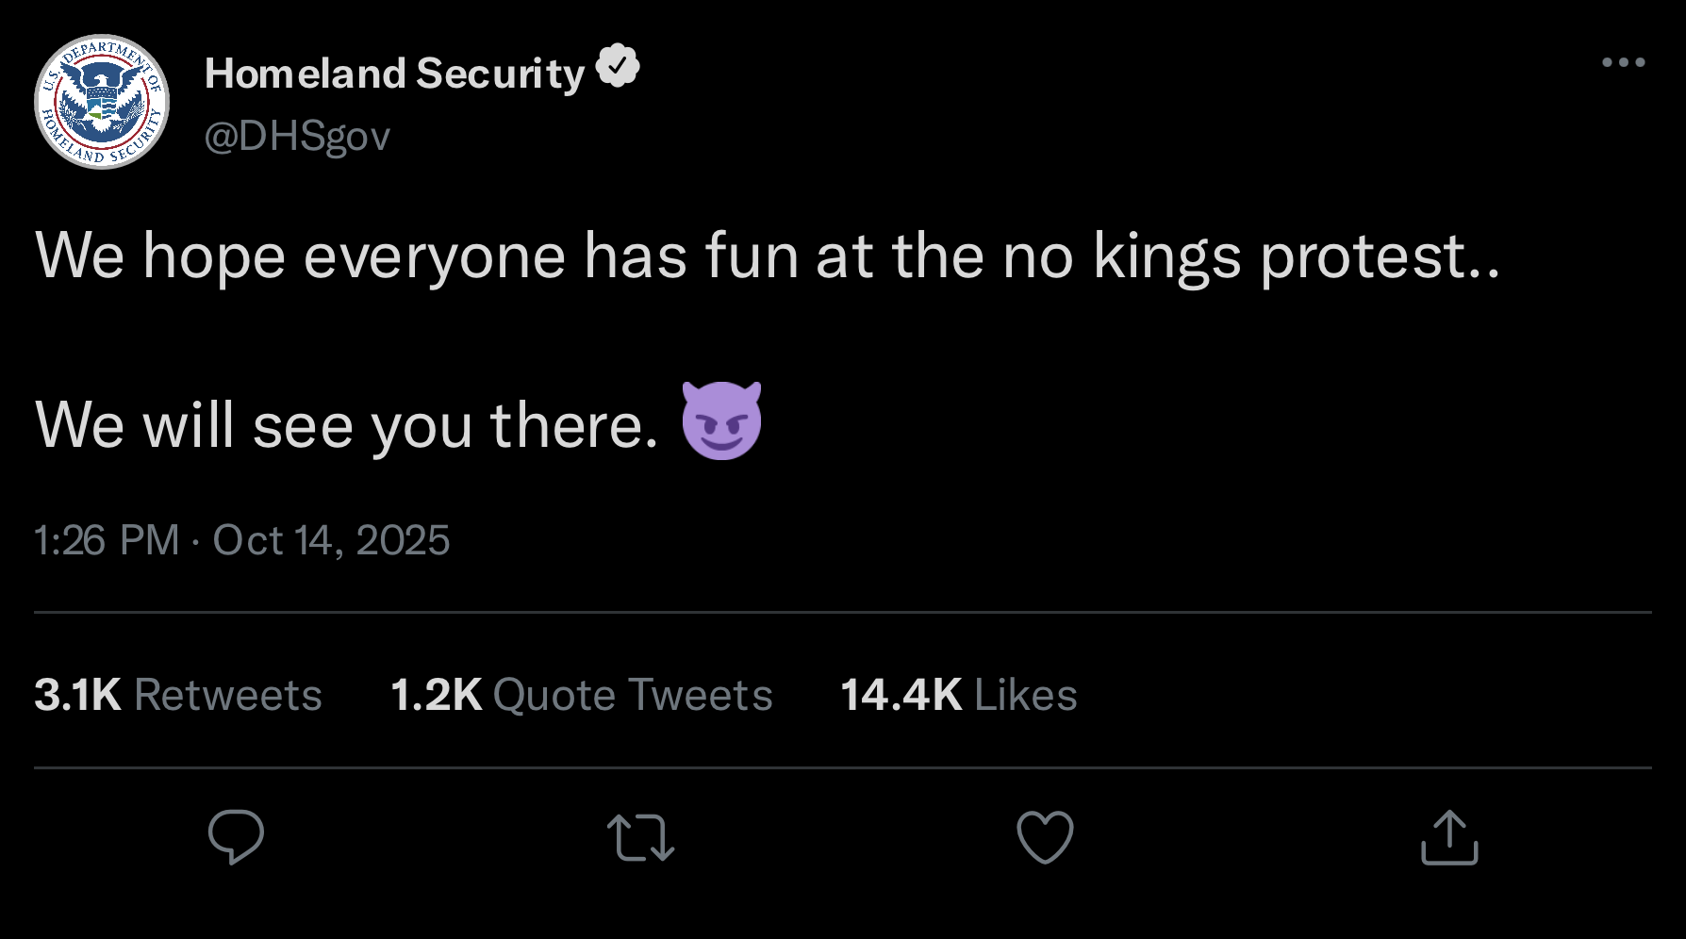Open the three-dot more options menu
1686x939 pixels.
[x=1623, y=63]
